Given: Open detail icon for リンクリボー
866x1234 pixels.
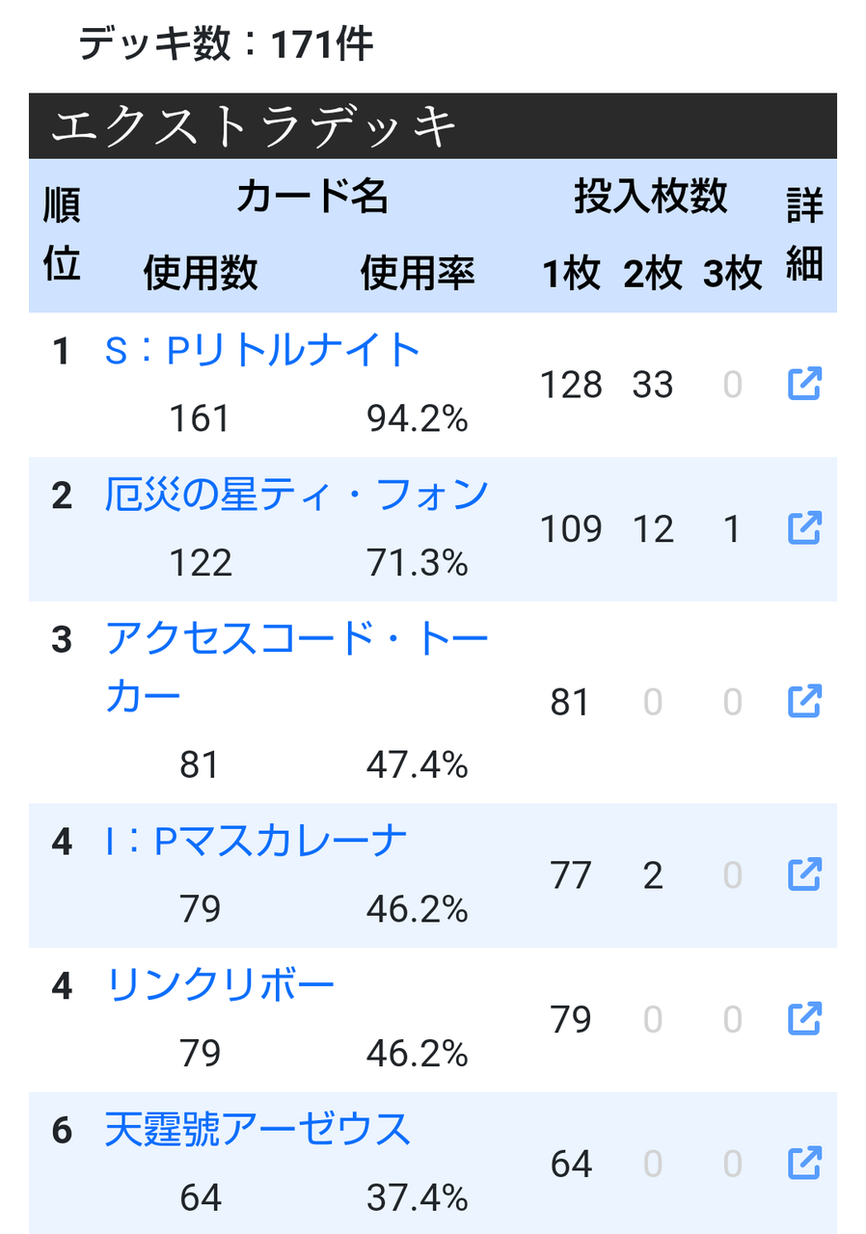Looking at the screenshot, I should click(804, 1018).
